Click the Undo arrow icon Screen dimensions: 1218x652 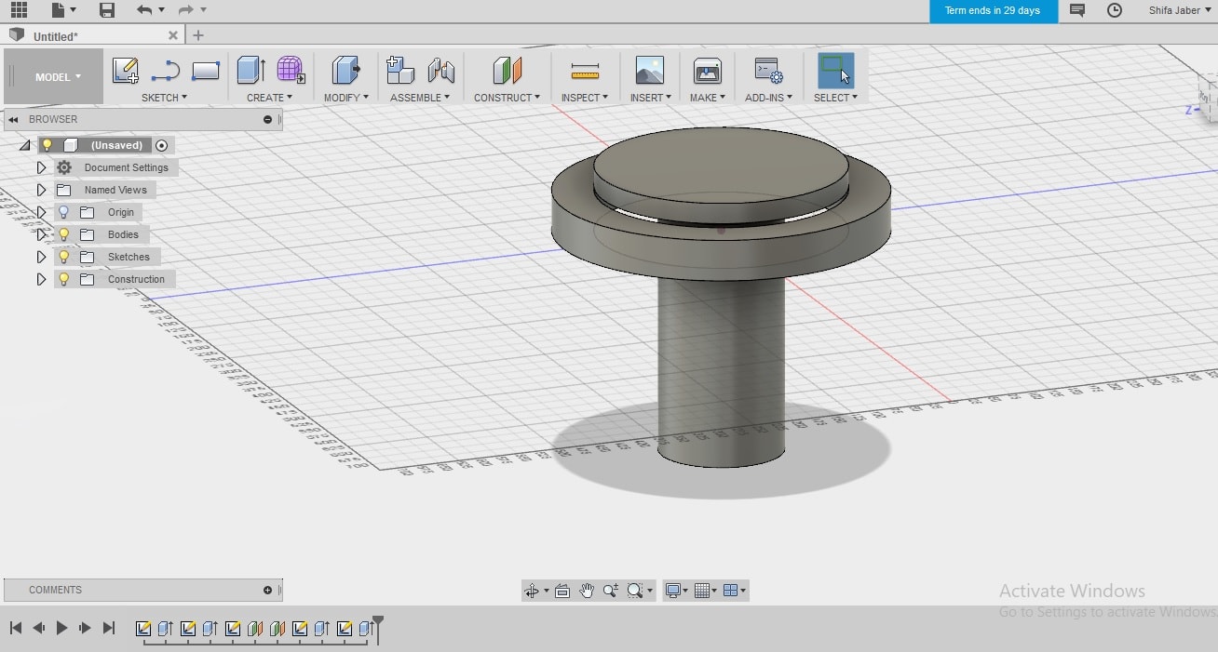[x=143, y=10]
